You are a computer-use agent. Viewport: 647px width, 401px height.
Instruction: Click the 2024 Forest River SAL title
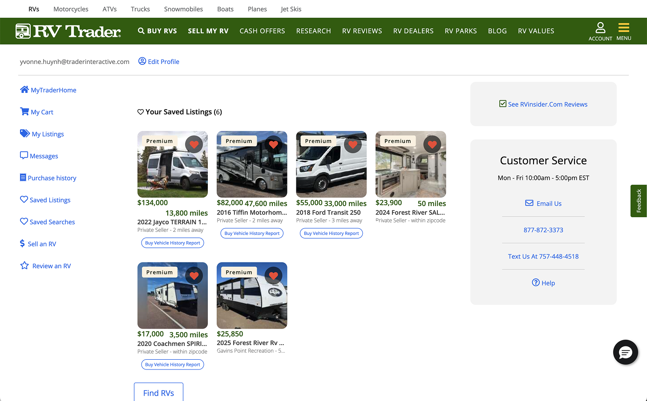point(410,212)
